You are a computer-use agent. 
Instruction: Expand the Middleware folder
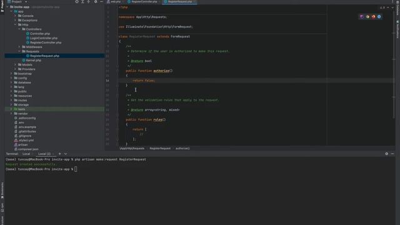click(19, 47)
